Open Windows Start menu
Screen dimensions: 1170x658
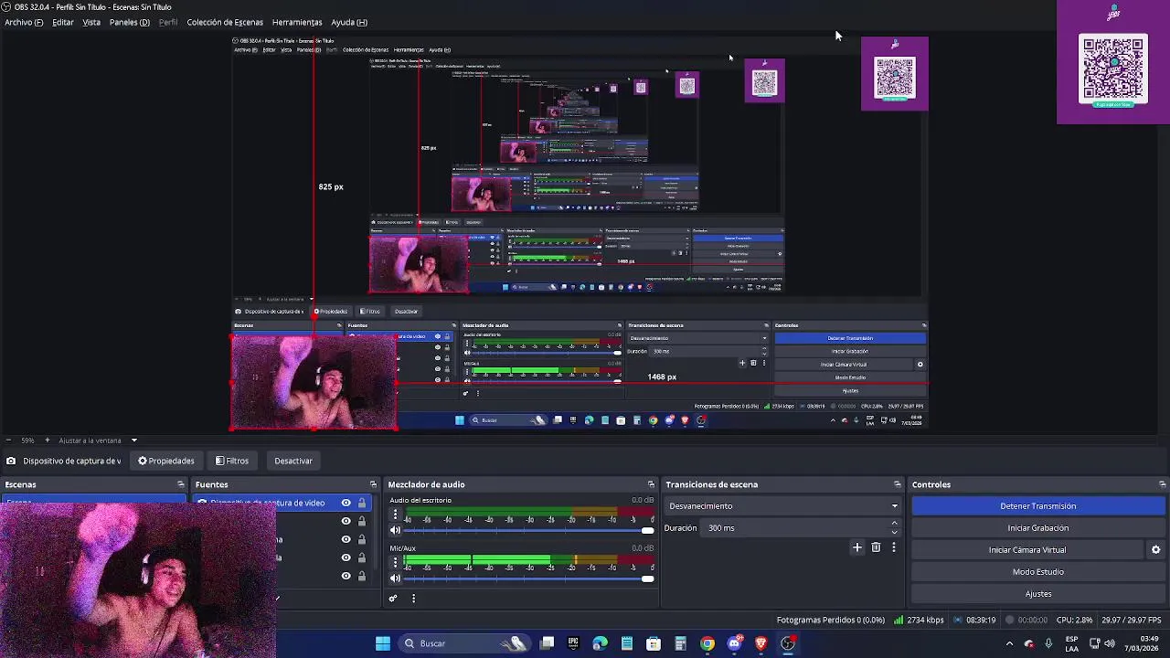[x=383, y=643]
